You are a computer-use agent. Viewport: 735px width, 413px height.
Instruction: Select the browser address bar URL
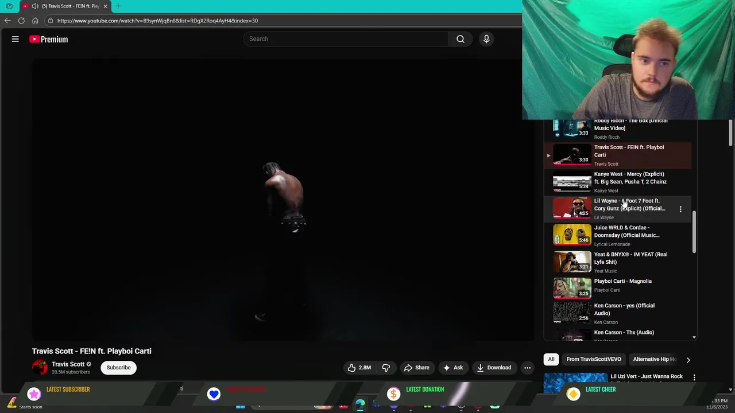point(157,21)
